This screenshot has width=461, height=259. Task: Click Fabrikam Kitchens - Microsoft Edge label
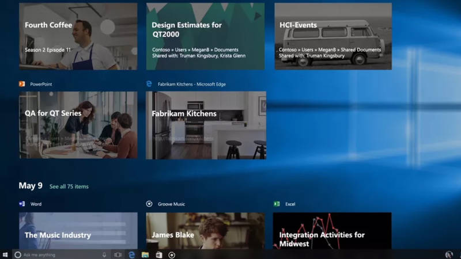[x=192, y=84]
